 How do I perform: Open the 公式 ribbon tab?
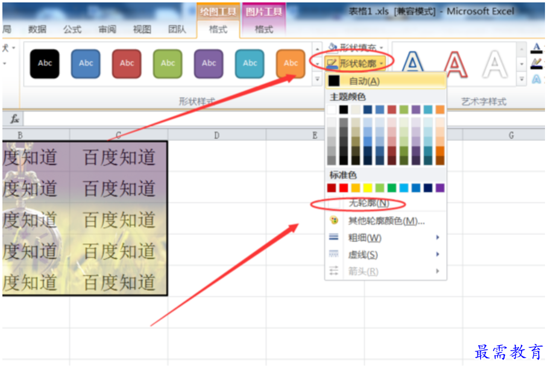pos(72,30)
